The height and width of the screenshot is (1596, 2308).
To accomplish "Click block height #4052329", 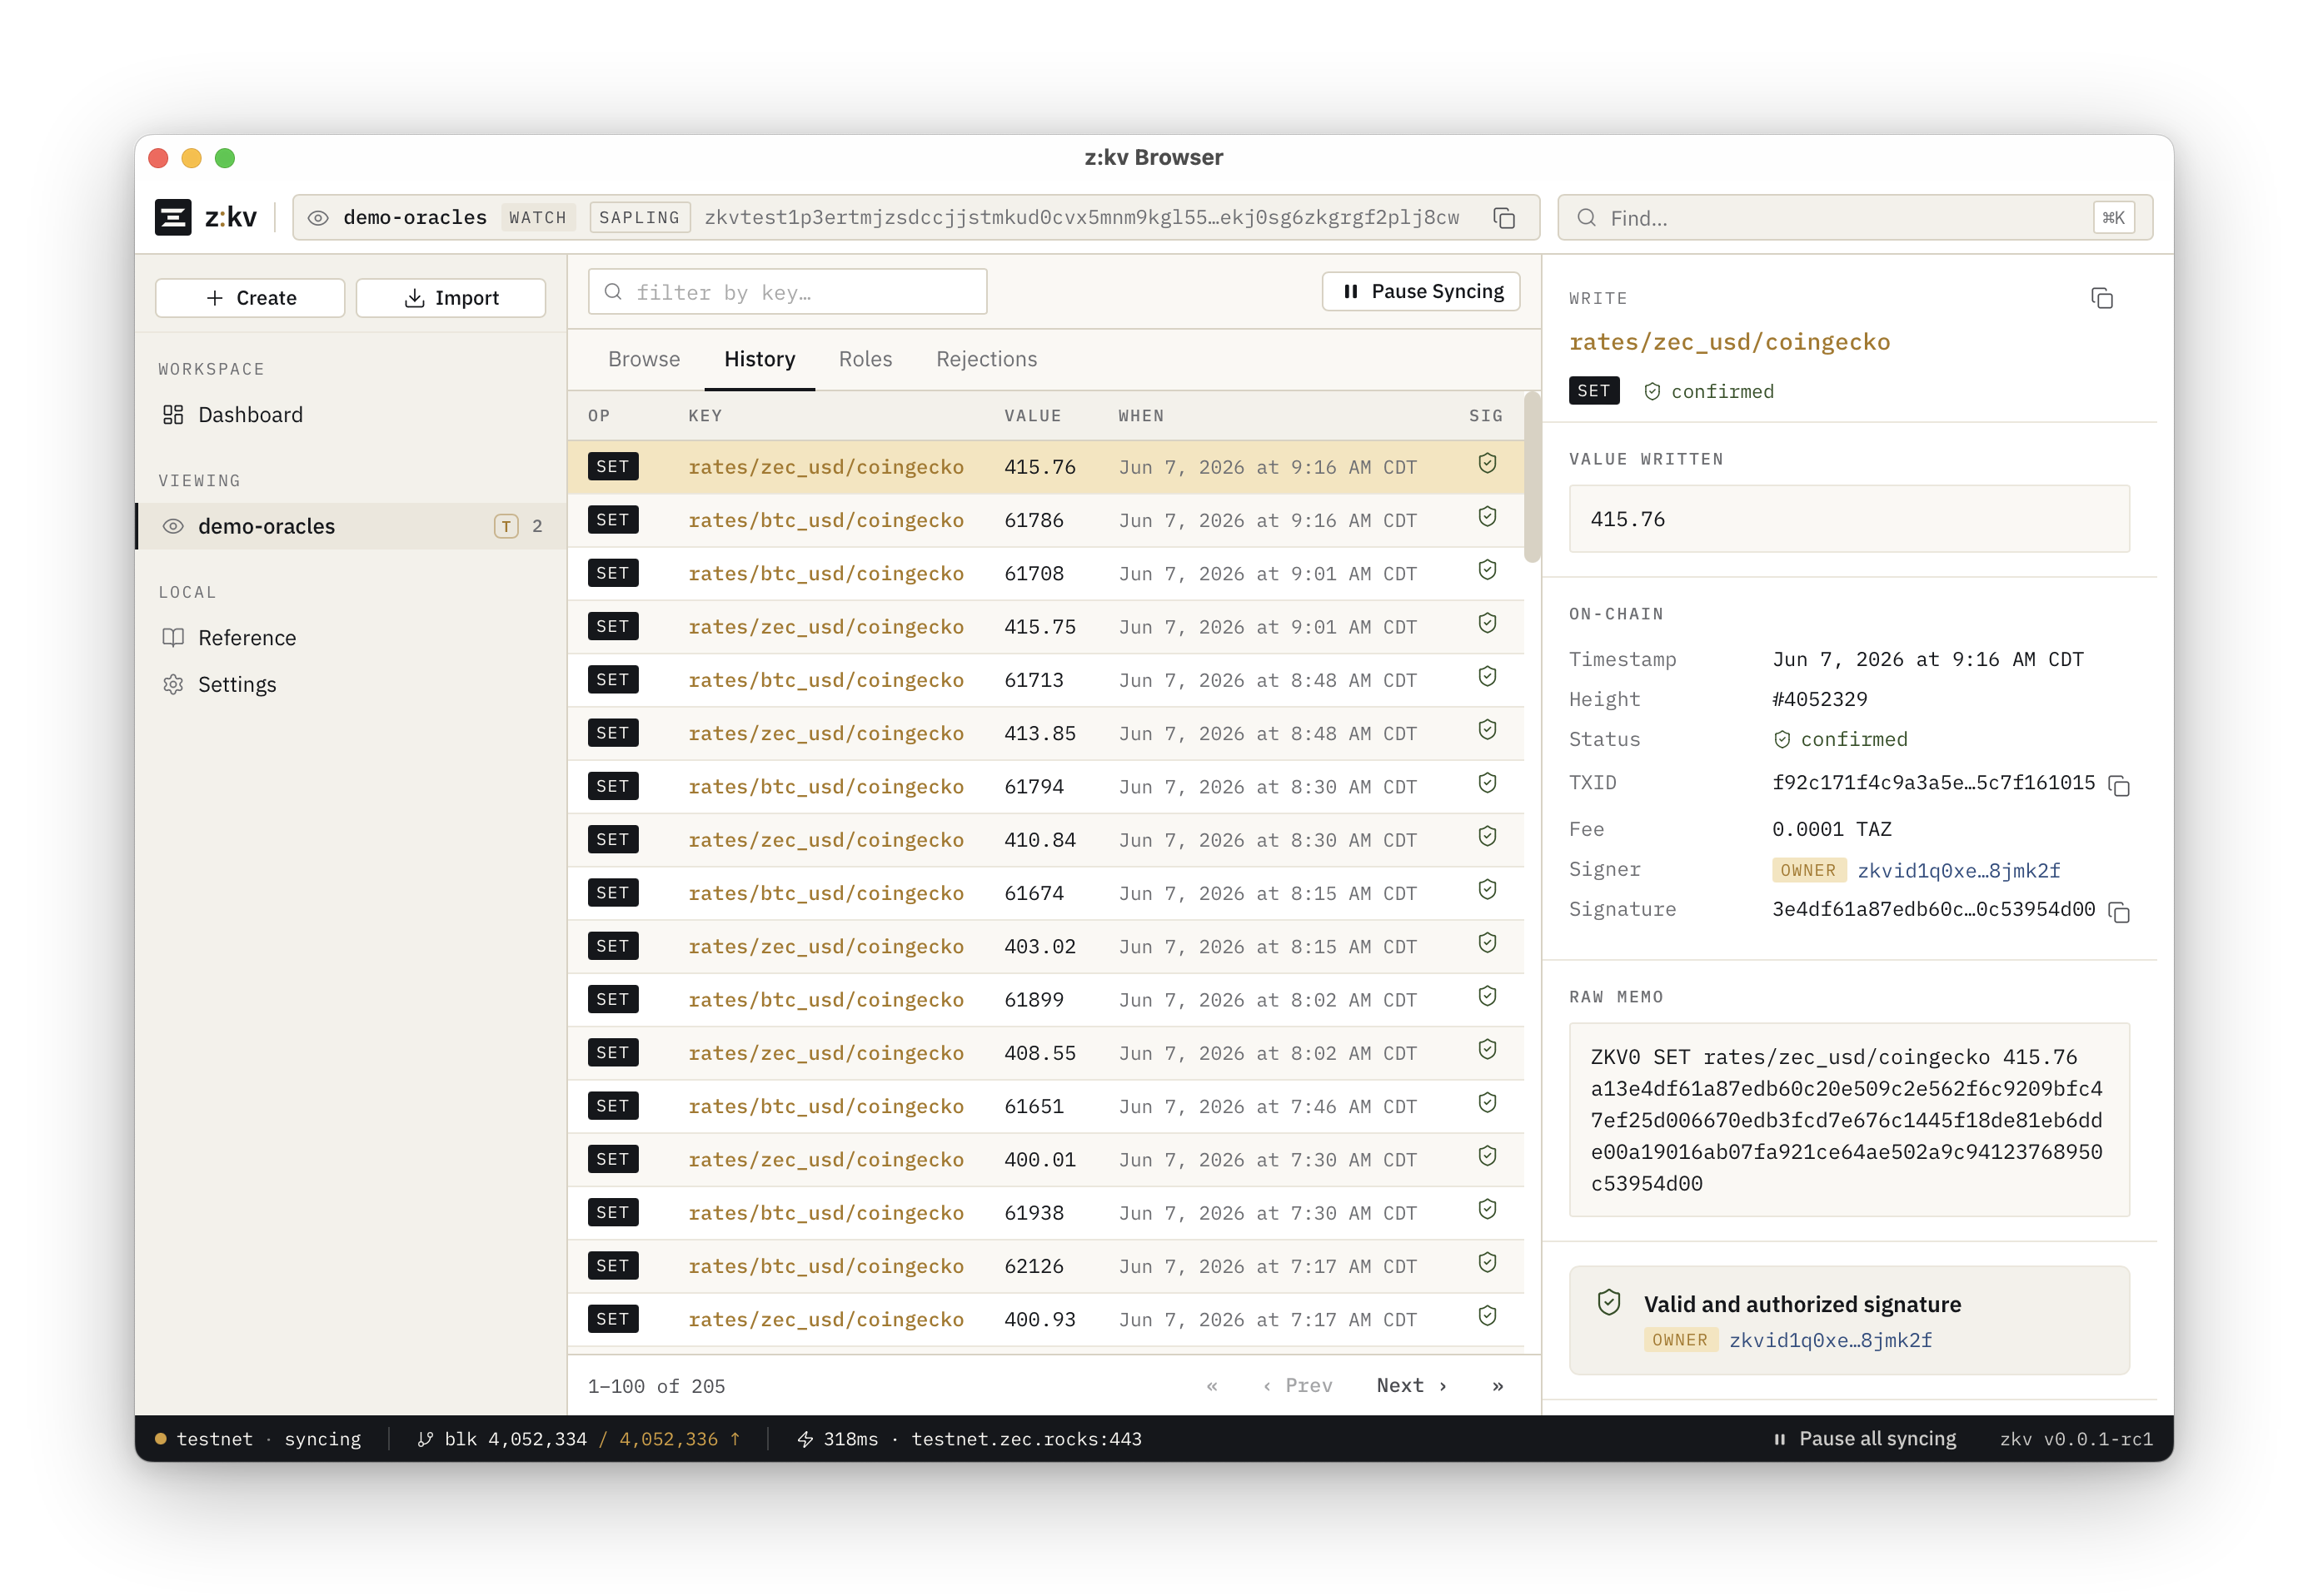I will [1819, 699].
